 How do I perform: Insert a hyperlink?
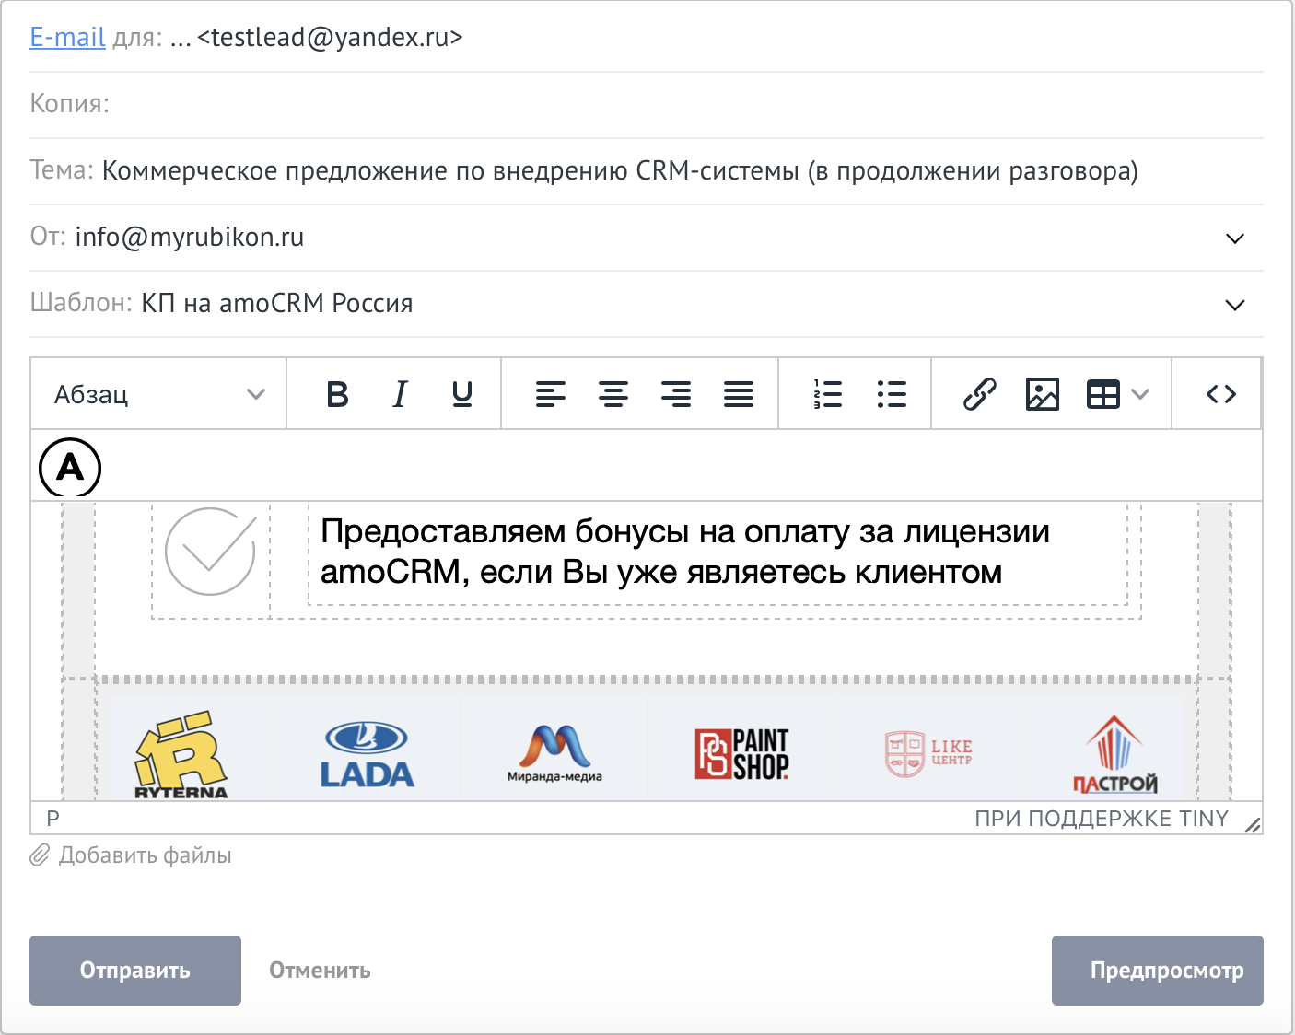click(x=979, y=394)
